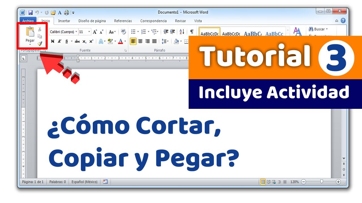Toggle show paragraph marks pilcrow

click(192, 32)
